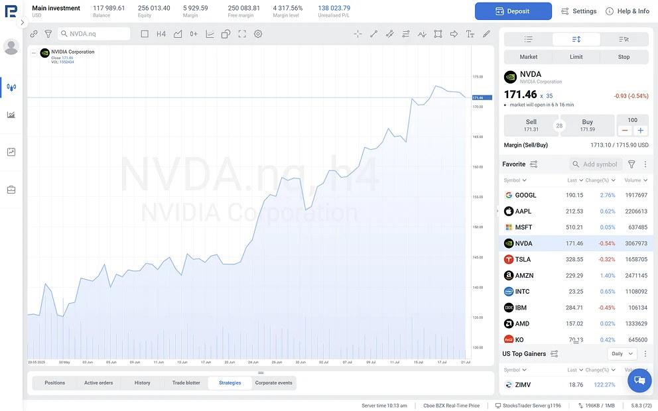Click the link chart icon

coord(34,34)
